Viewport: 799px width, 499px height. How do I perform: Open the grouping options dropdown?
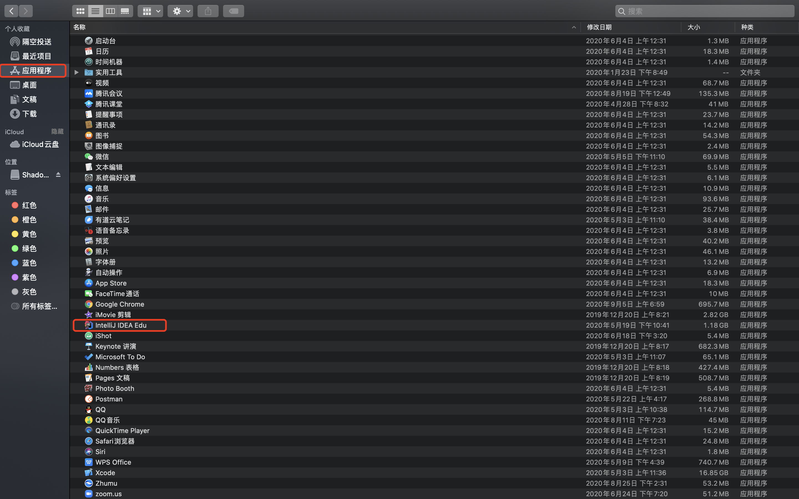pyautogui.click(x=150, y=11)
